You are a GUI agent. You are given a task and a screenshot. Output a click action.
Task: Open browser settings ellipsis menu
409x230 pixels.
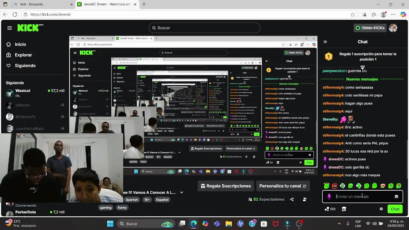(x=393, y=14)
